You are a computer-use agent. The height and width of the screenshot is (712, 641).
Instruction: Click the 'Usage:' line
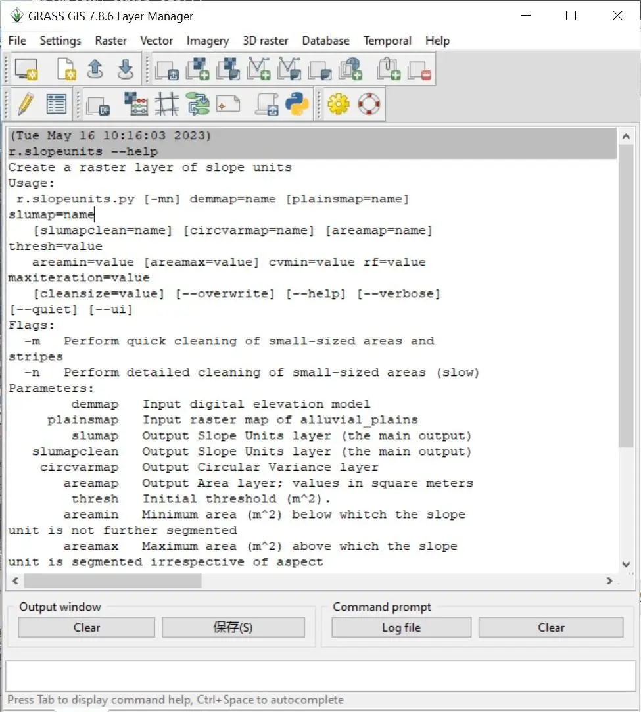tap(32, 183)
